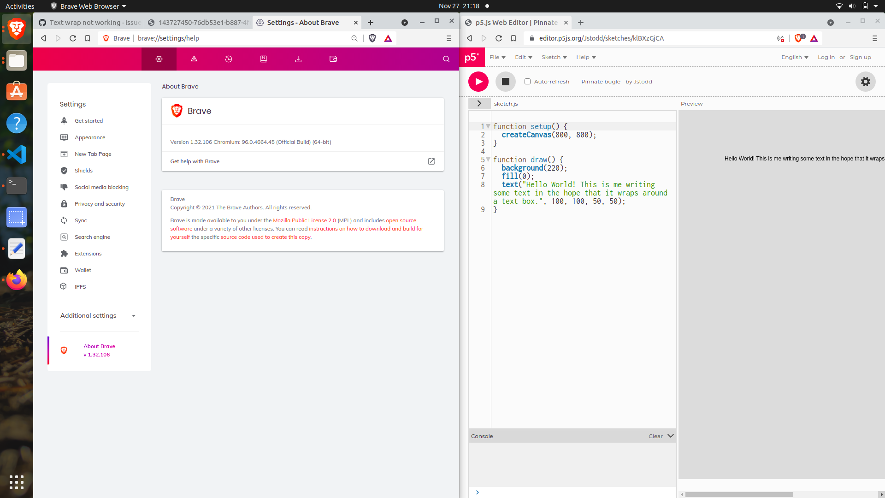The height and width of the screenshot is (498, 885).
Task: Open the English language dropdown
Action: [x=795, y=57]
